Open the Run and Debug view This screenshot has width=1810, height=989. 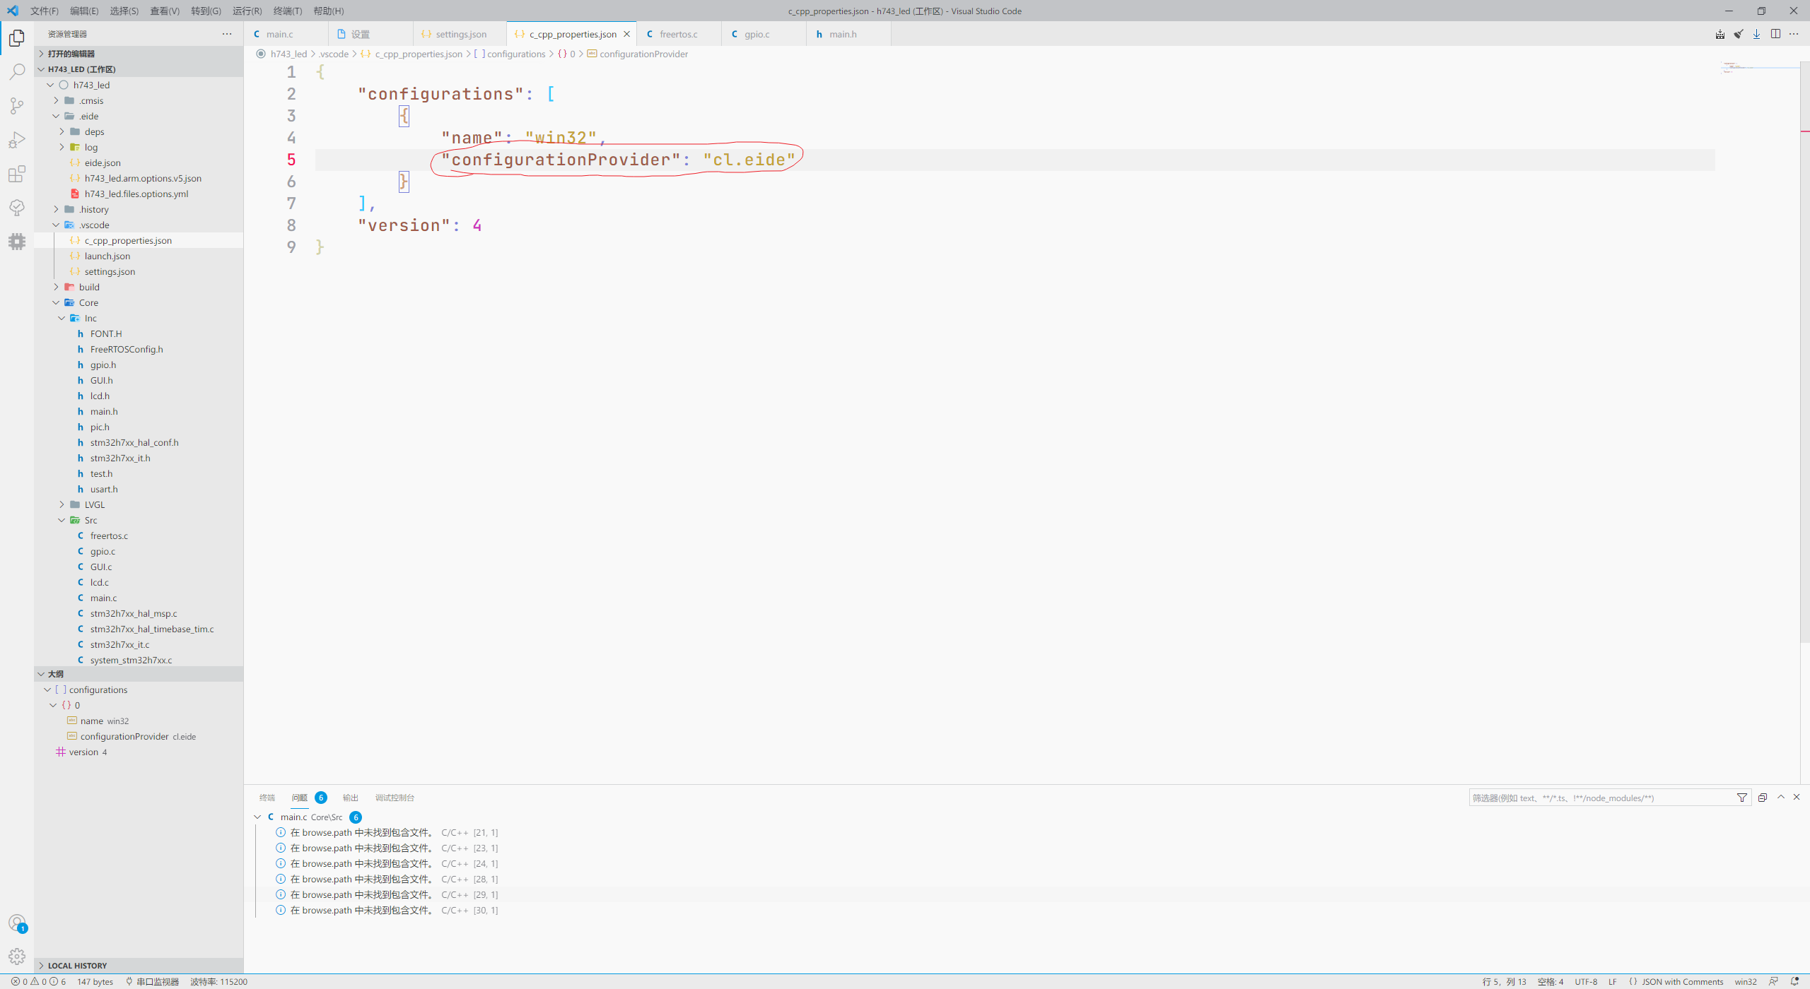click(x=17, y=139)
